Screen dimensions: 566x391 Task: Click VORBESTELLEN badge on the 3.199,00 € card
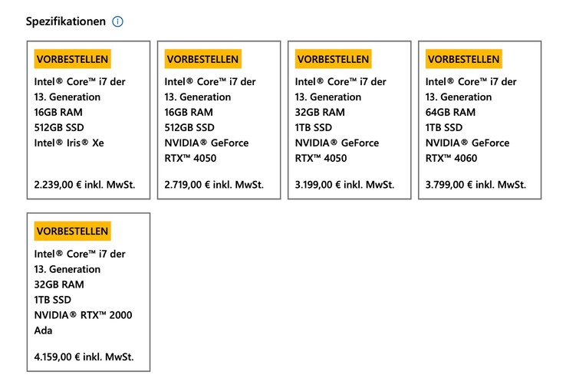pyautogui.click(x=333, y=59)
